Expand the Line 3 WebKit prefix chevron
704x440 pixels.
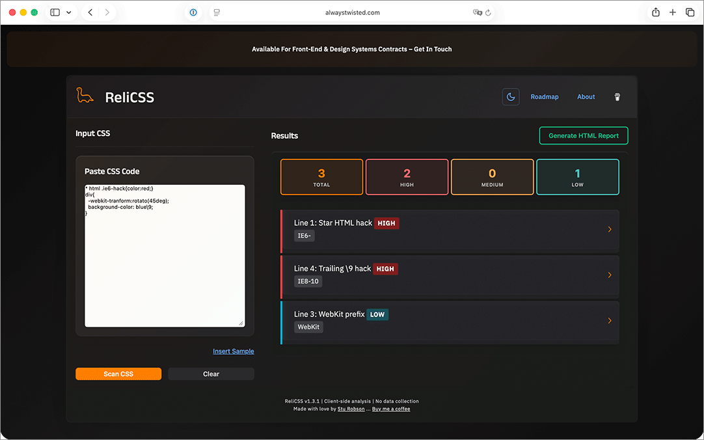click(610, 321)
